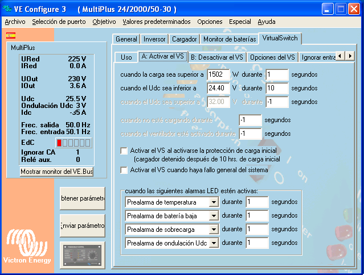This screenshot has width=364, height=275.
Task: Open the remote control panel image button
Action: pyautogui.click(x=83, y=255)
